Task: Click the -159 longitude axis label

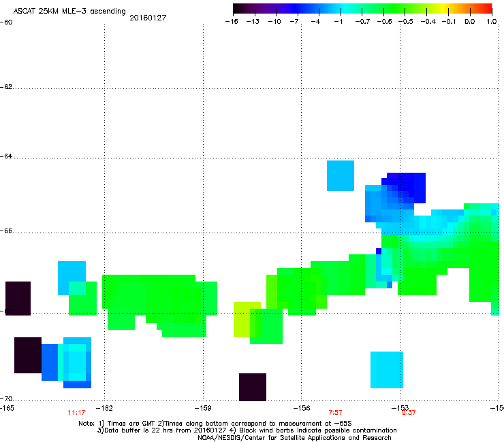Action: [x=203, y=408]
